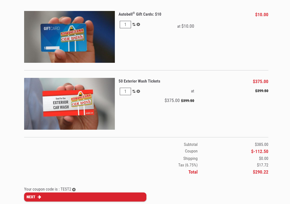
Task: Click the Subtotal amount $385.00
Action: pos(261,144)
